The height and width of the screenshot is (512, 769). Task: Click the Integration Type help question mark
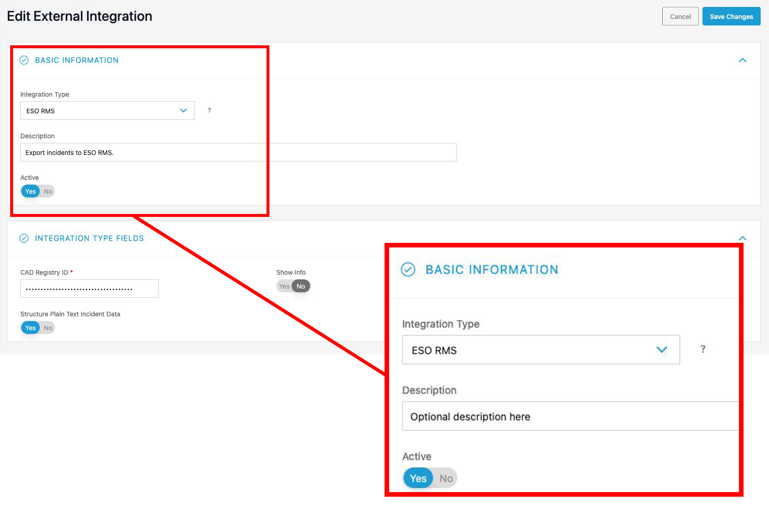click(209, 110)
